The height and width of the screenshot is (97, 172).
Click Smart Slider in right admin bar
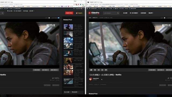tap(121, 8)
